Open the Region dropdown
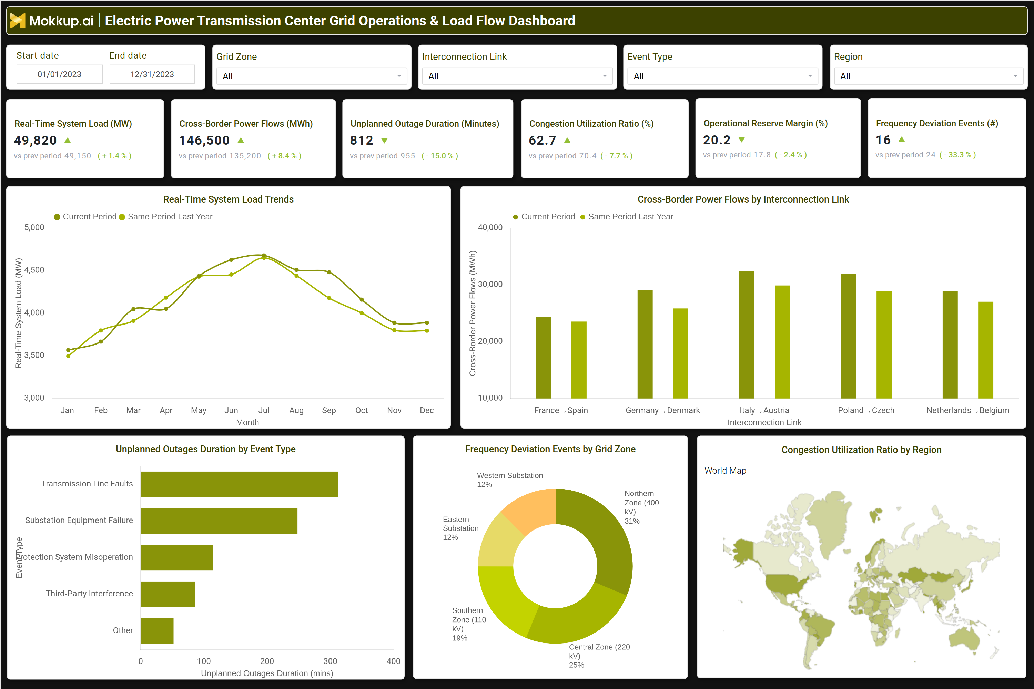 (x=929, y=76)
